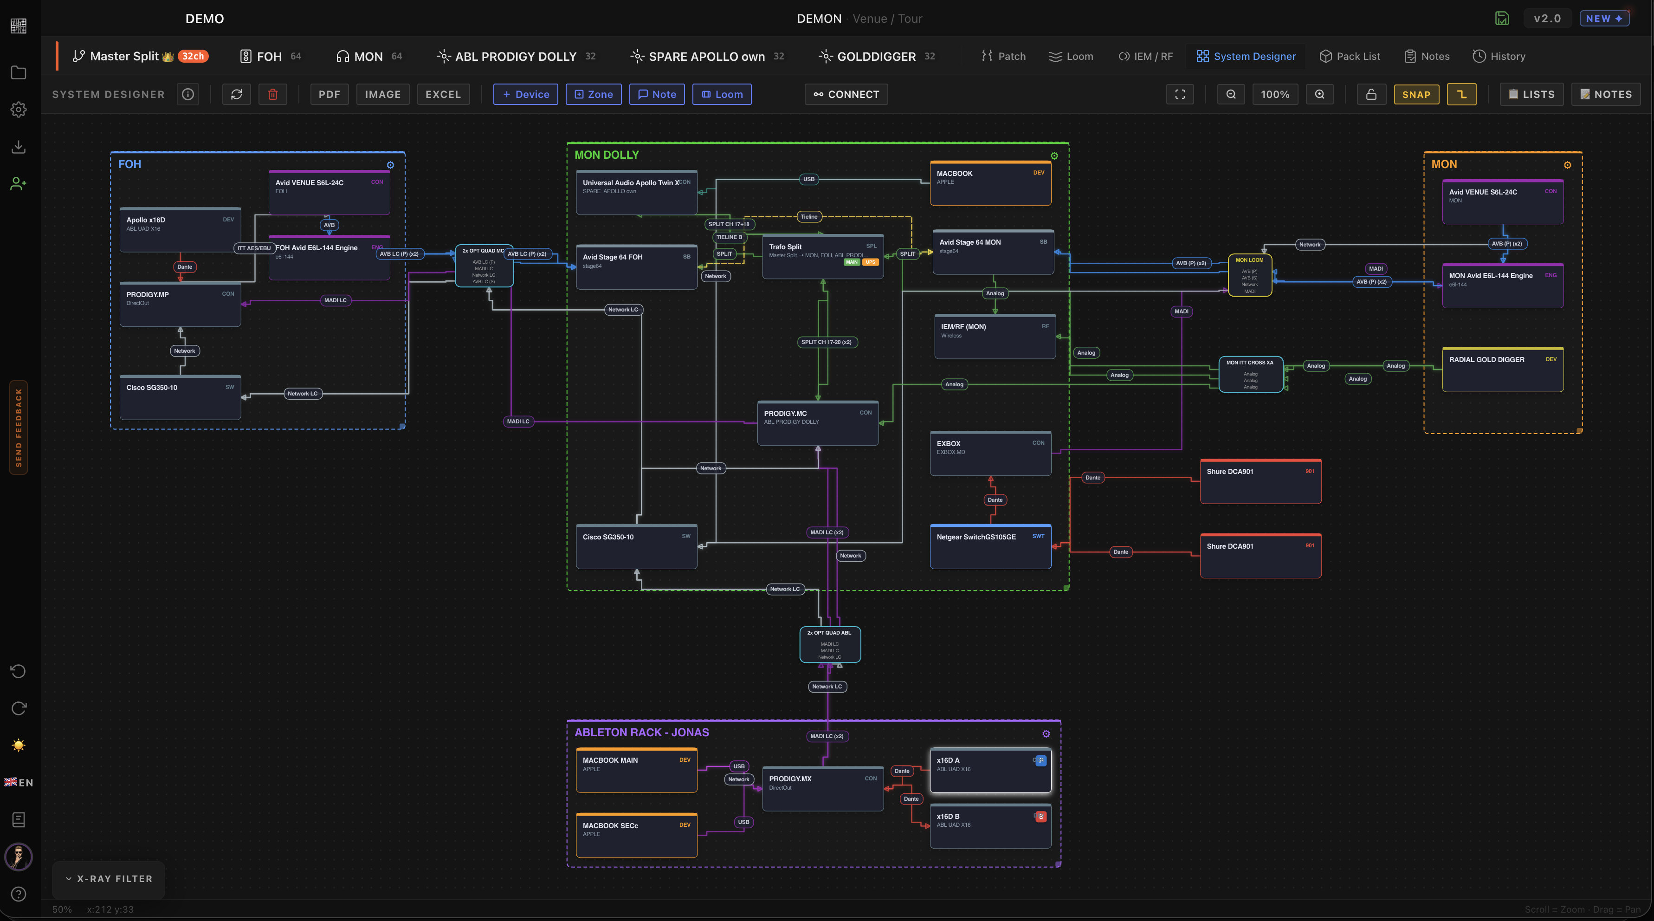Click the CONNECT button
This screenshot has height=921, width=1654.
point(846,94)
